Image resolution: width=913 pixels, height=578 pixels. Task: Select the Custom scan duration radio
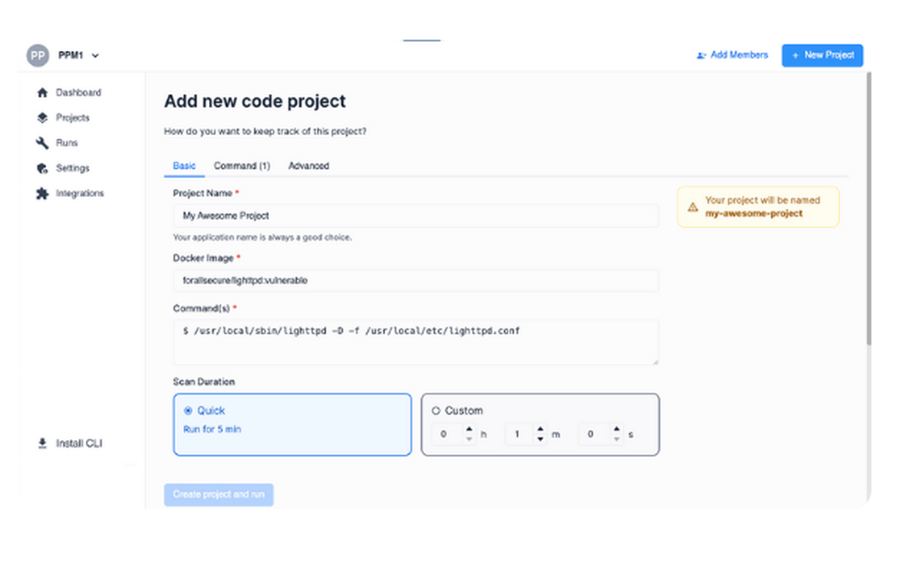(436, 410)
